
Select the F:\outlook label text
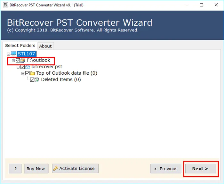(x=38, y=60)
